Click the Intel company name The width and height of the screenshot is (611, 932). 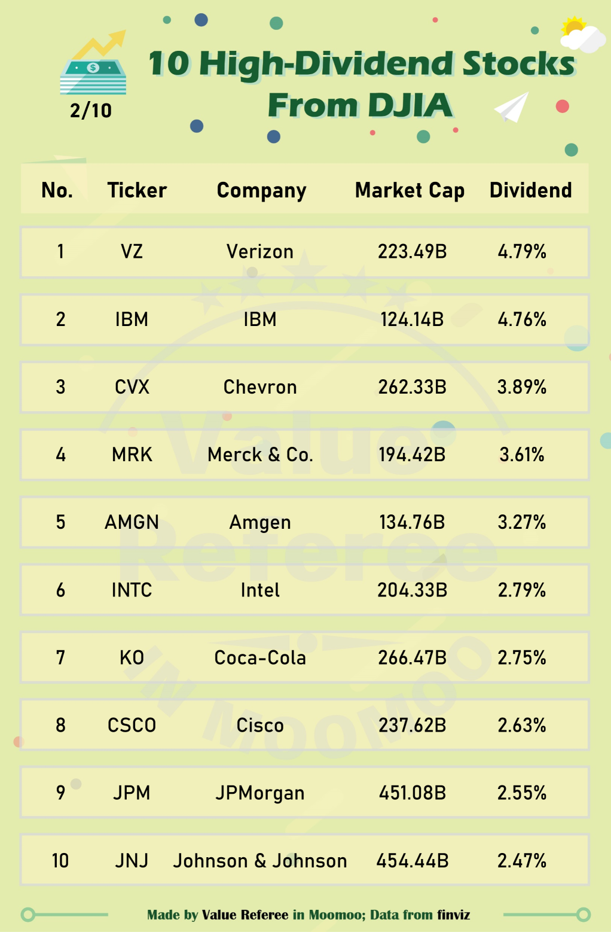click(260, 590)
